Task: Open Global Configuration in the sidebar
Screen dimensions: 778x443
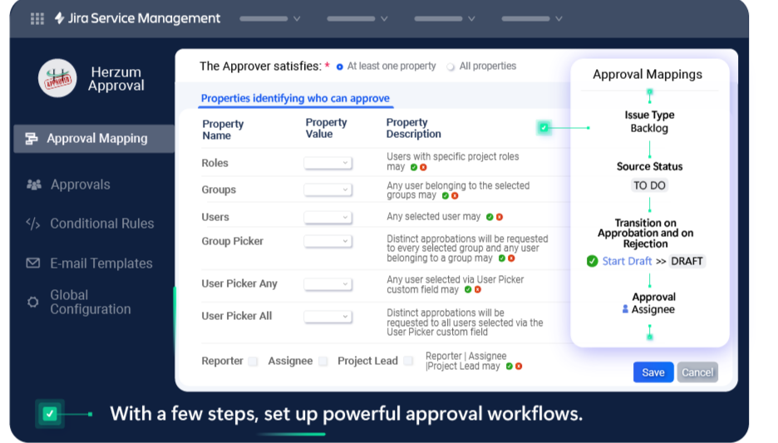Action: [x=91, y=302]
